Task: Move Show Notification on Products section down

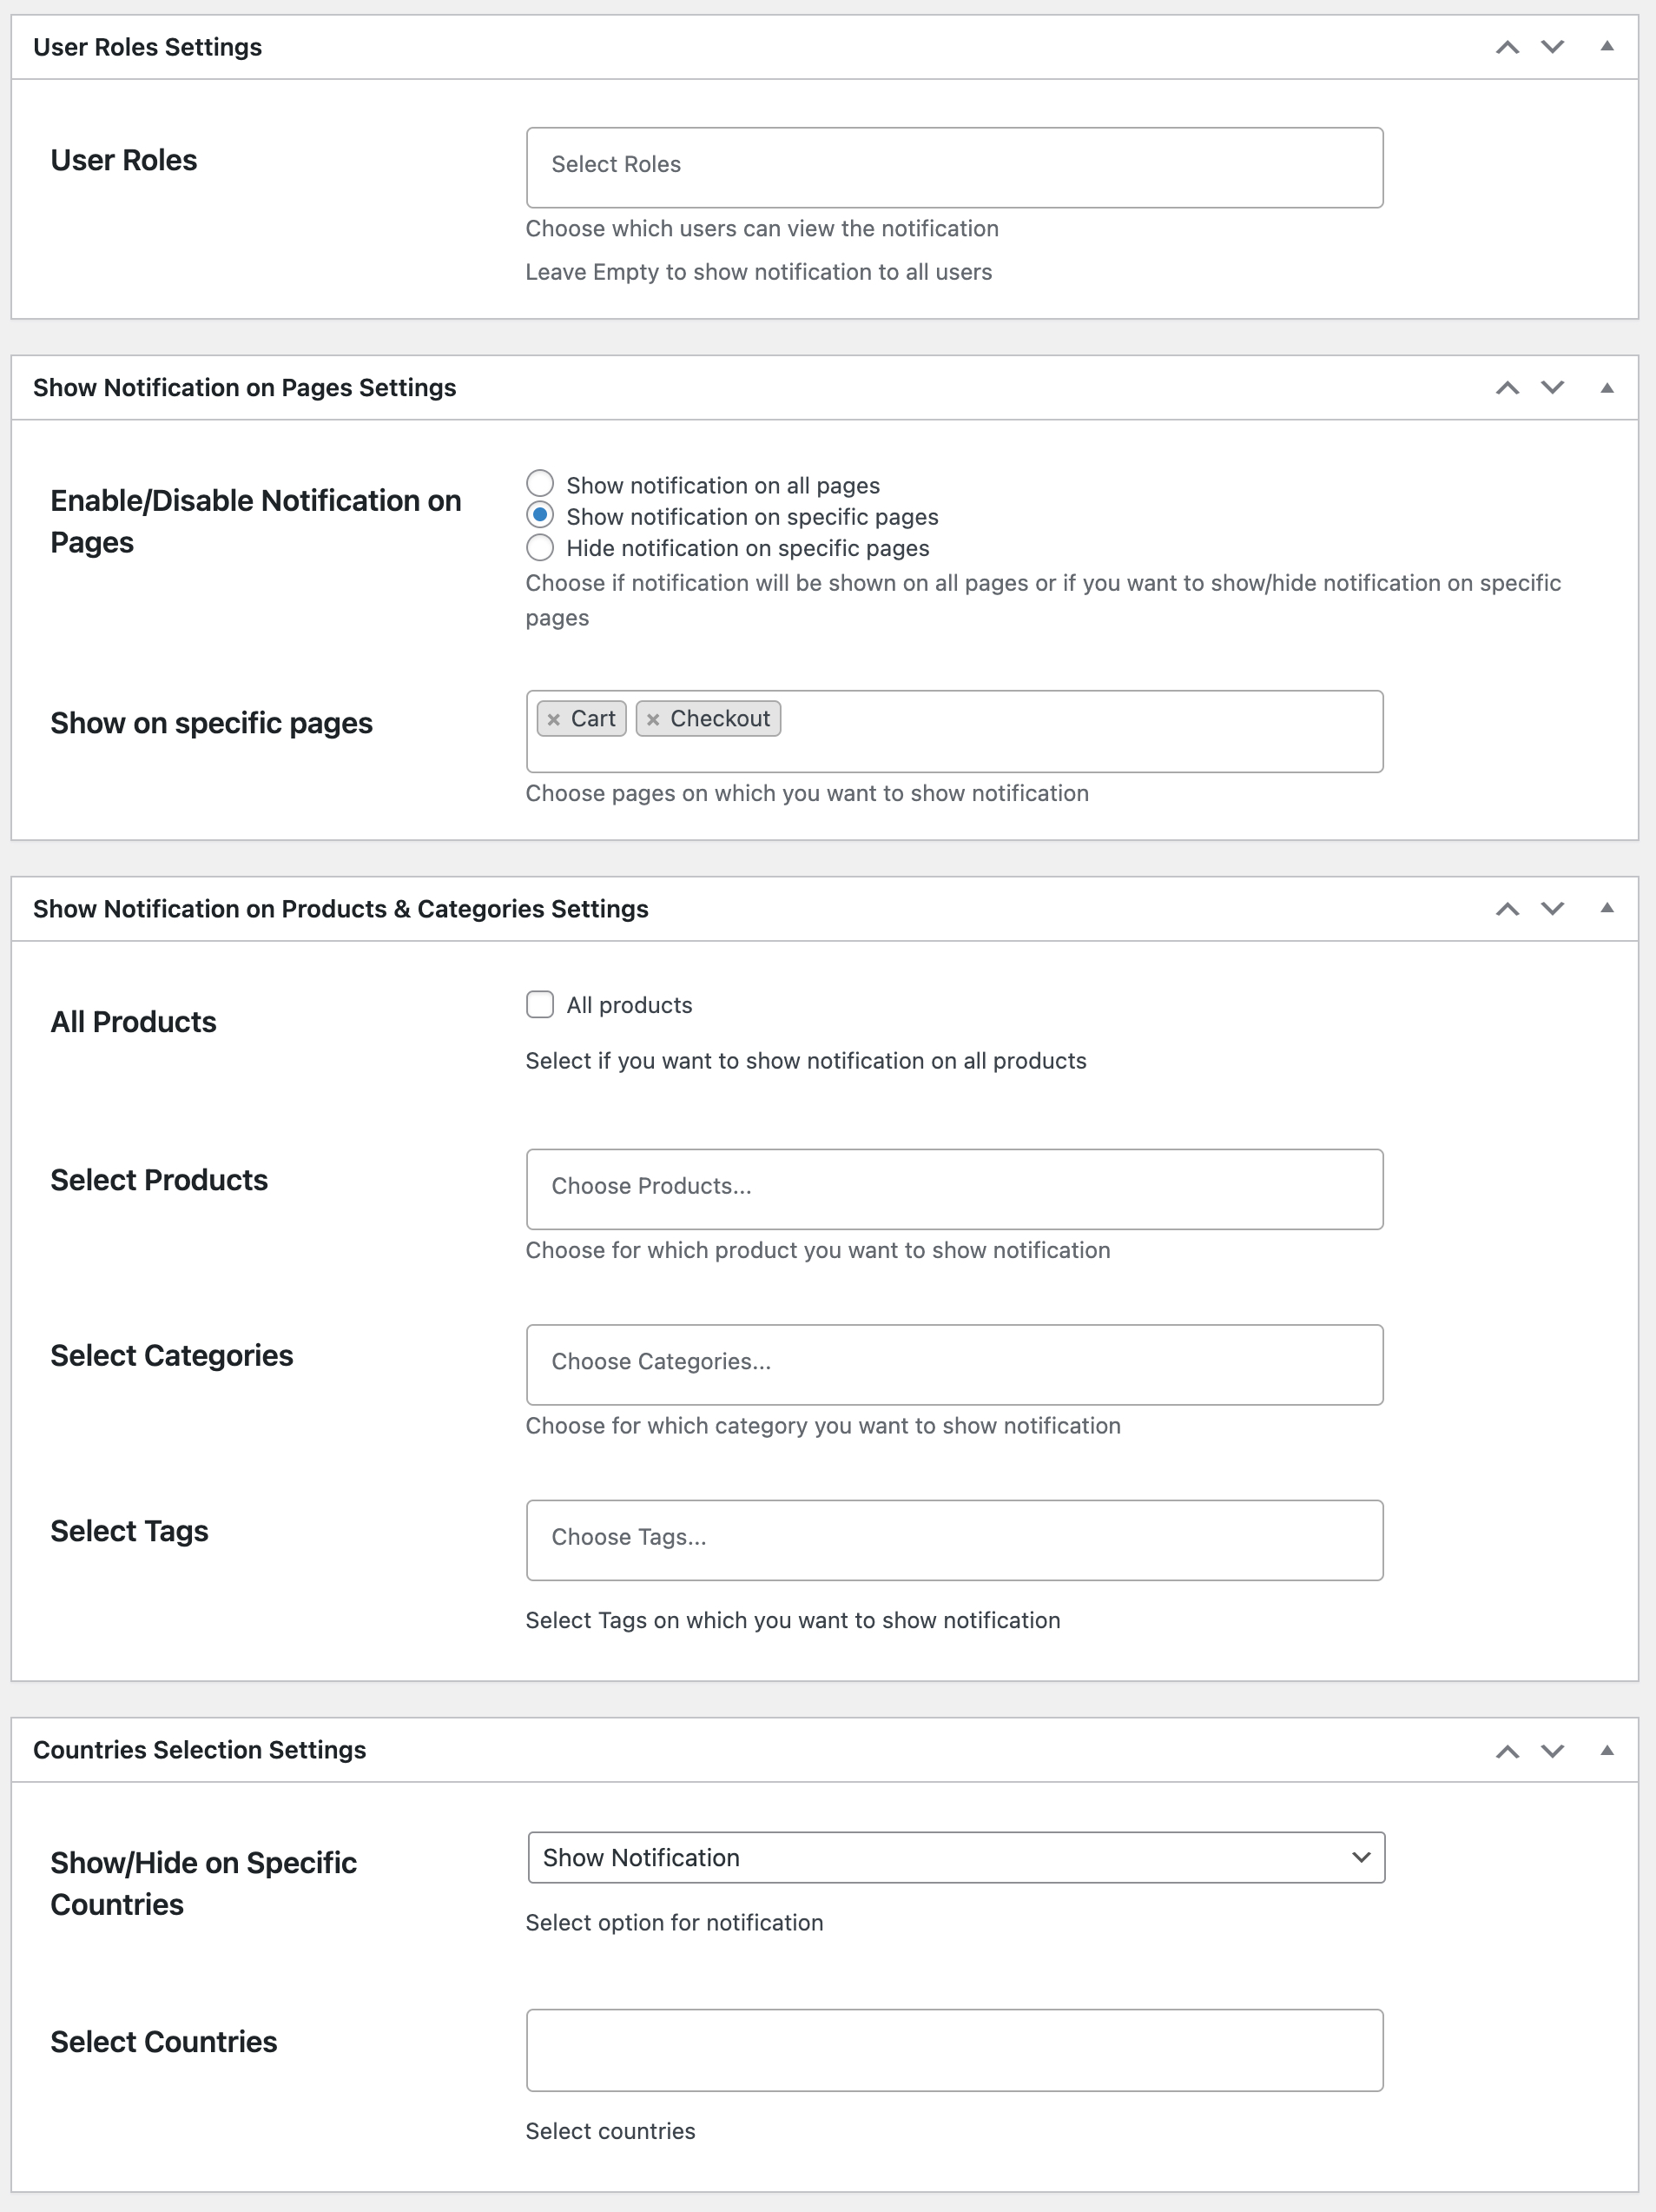Action: point(1551,908)
